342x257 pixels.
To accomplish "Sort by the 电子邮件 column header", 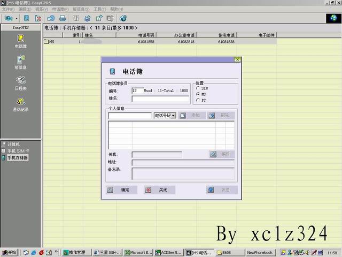I will pyautogui.click(x=256, y=35).
